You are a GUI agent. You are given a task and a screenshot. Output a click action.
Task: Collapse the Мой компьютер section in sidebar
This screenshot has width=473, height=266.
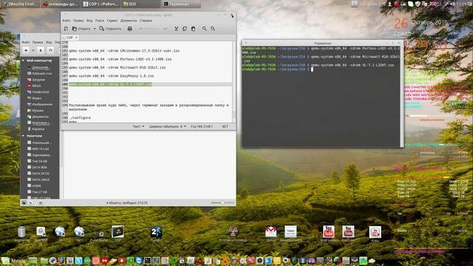click(23, 61)
